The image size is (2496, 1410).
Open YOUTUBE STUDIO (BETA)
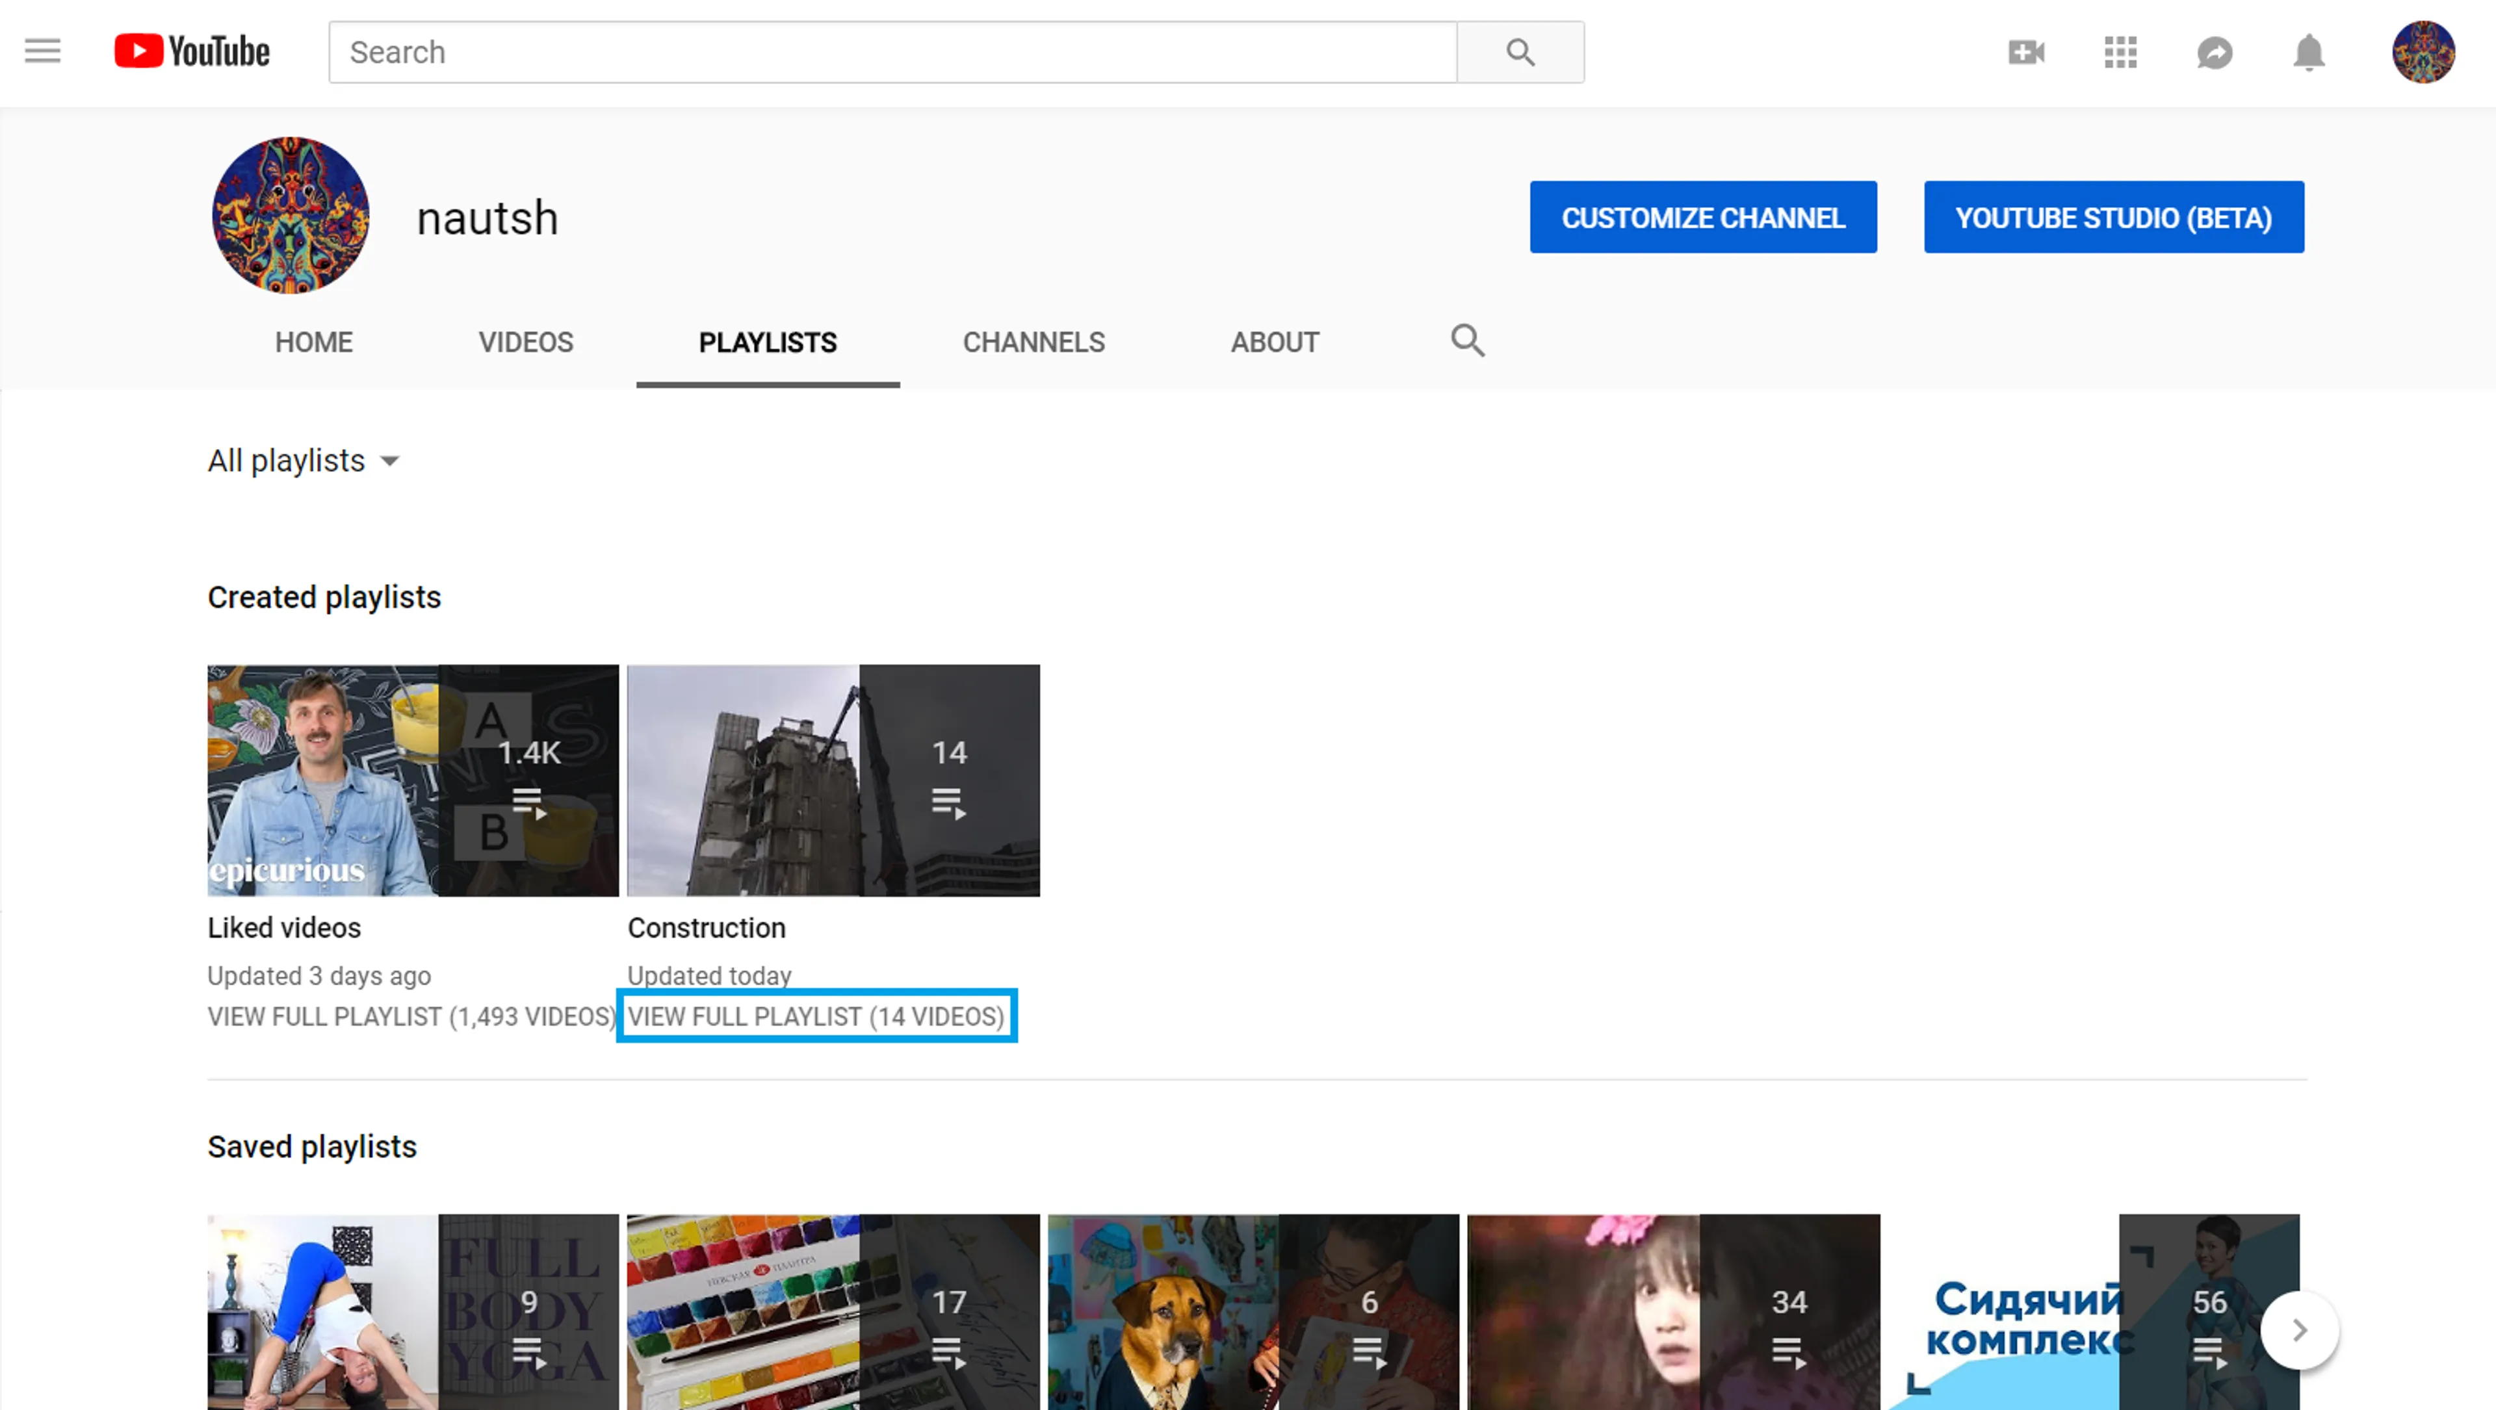pos(2113,217)
